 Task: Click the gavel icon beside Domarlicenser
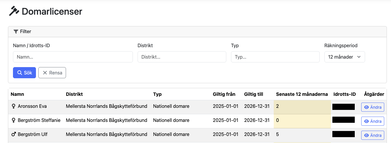tap(14, 11)
